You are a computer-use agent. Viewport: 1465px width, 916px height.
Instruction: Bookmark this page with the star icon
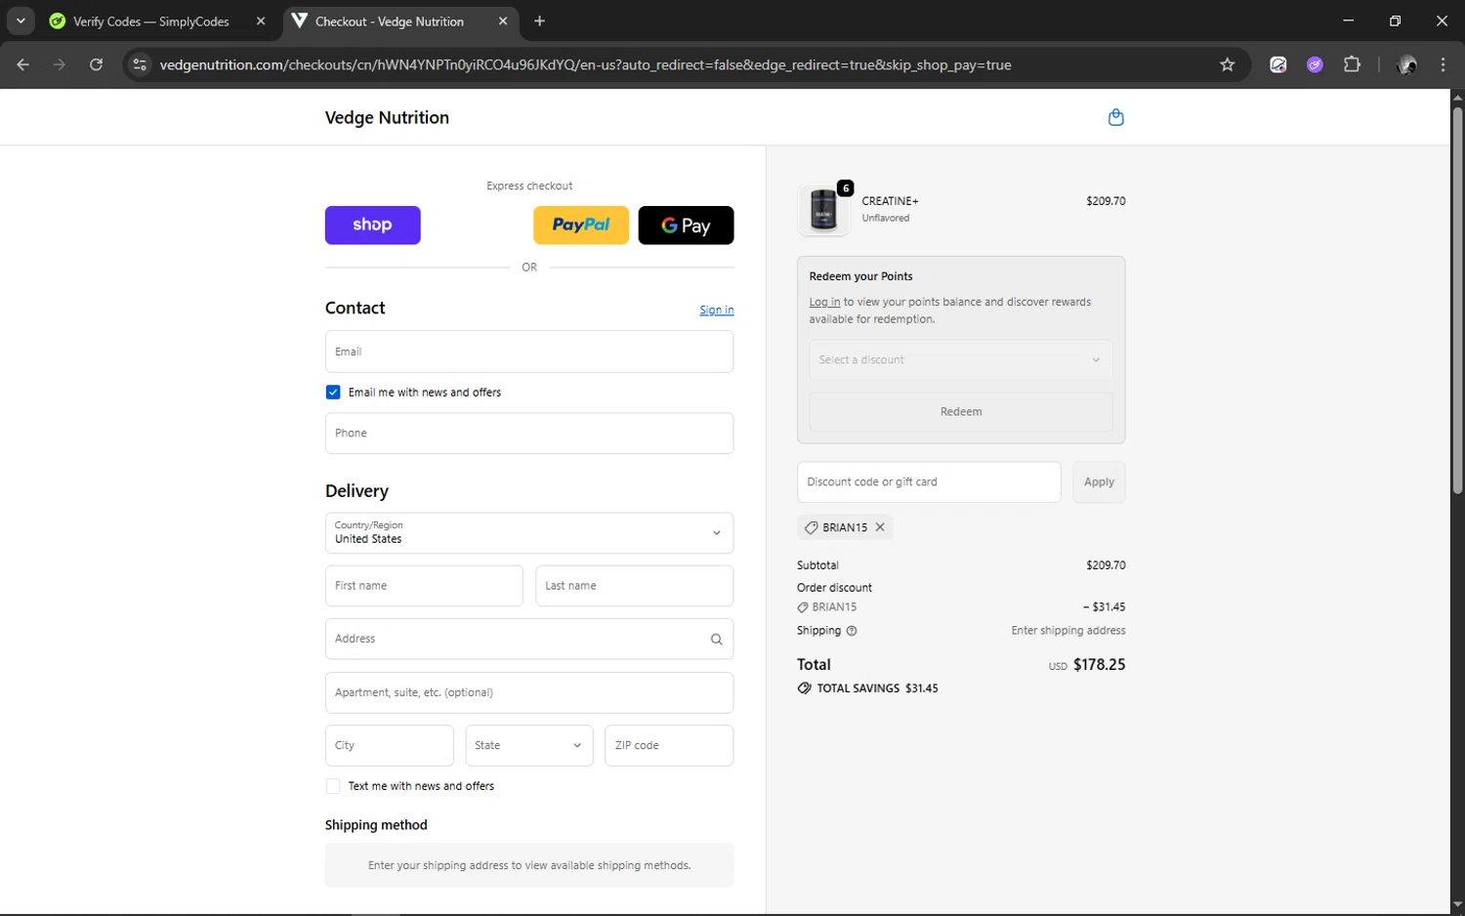[x=1228, y=64]
